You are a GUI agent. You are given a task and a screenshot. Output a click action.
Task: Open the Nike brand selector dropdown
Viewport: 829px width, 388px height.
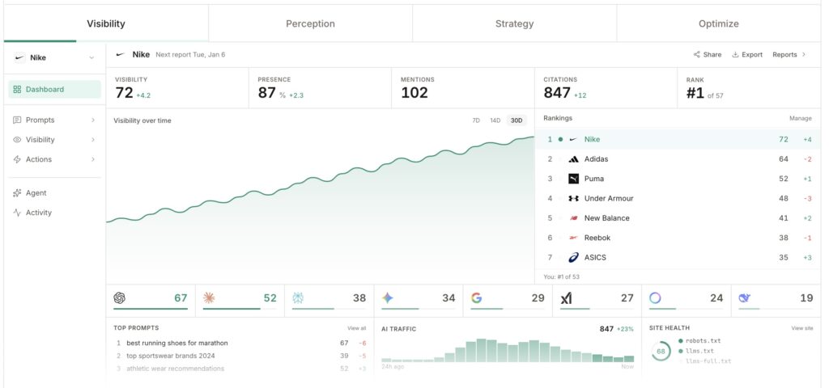point(54,57)
